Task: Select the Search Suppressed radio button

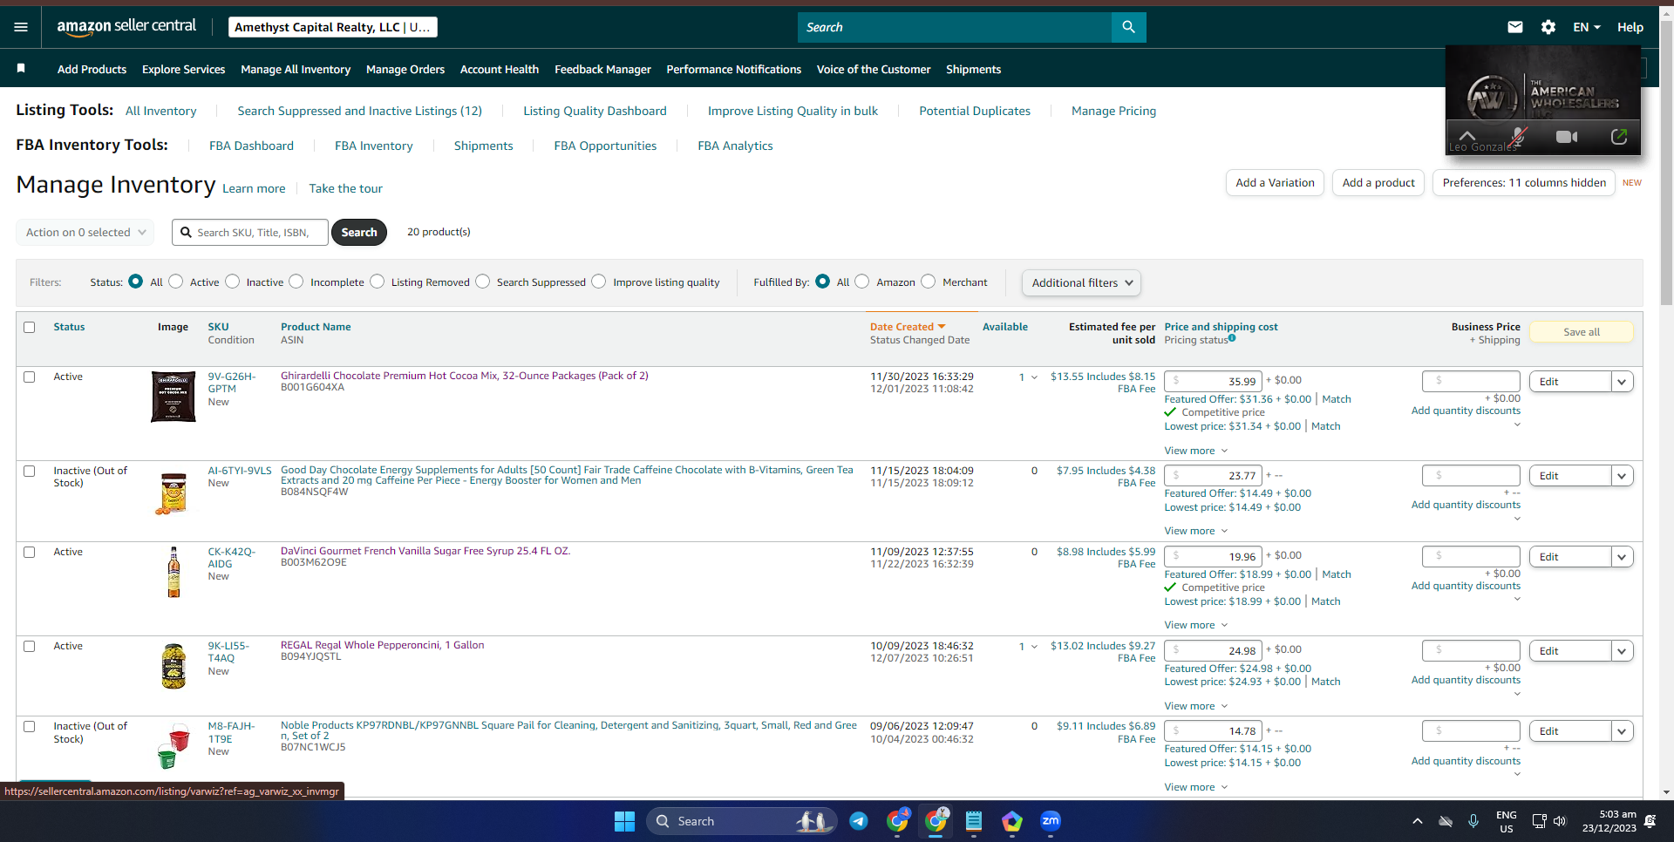Action: [x=483, y=282]
